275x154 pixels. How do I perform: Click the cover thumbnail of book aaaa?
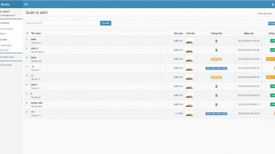tap(189, 59)
